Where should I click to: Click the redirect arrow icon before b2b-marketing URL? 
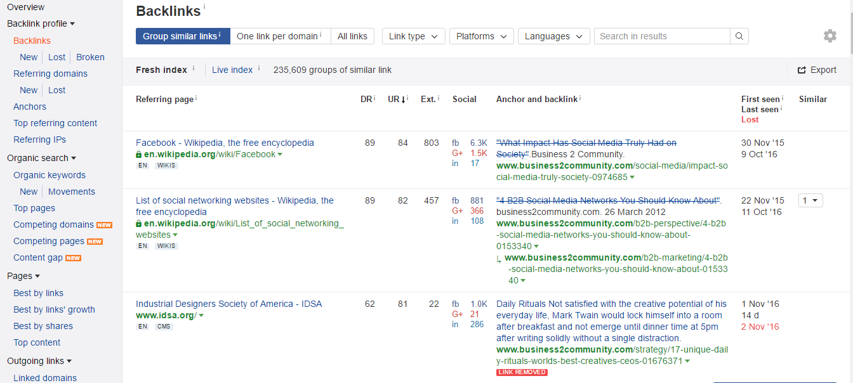[499, 258]
